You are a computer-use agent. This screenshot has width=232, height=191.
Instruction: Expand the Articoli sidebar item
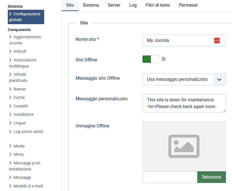(x=20, y=51)
